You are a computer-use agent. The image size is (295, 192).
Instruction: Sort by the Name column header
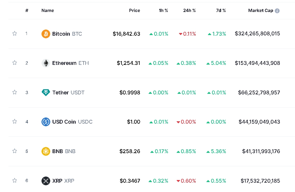48,11
